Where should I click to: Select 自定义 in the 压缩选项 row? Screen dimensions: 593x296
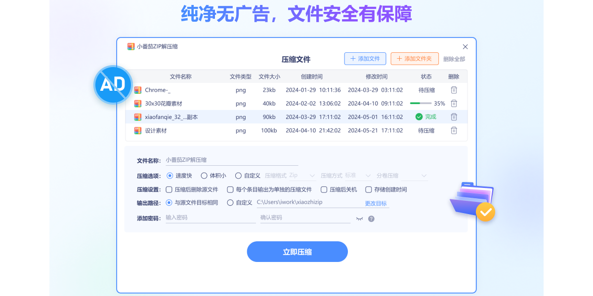[238, 176]
